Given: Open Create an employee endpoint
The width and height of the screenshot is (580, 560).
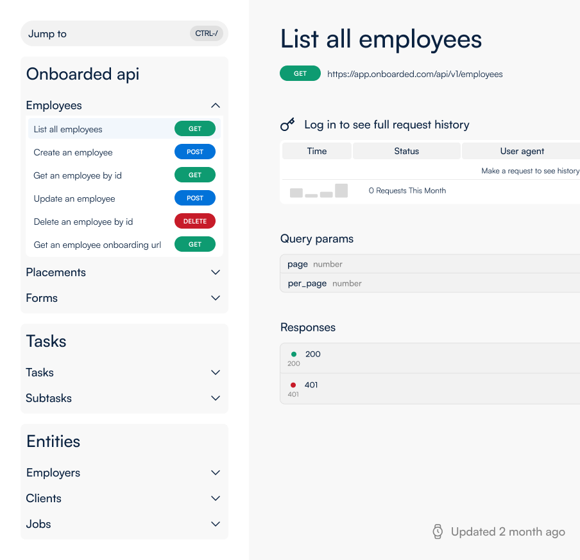Looking at the screenshot, I should [124, 152].
